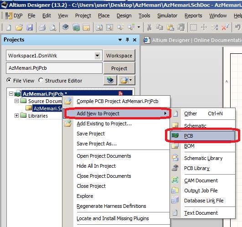242x227 pixels.
Task: Open the Design menu
Action: 124,15
